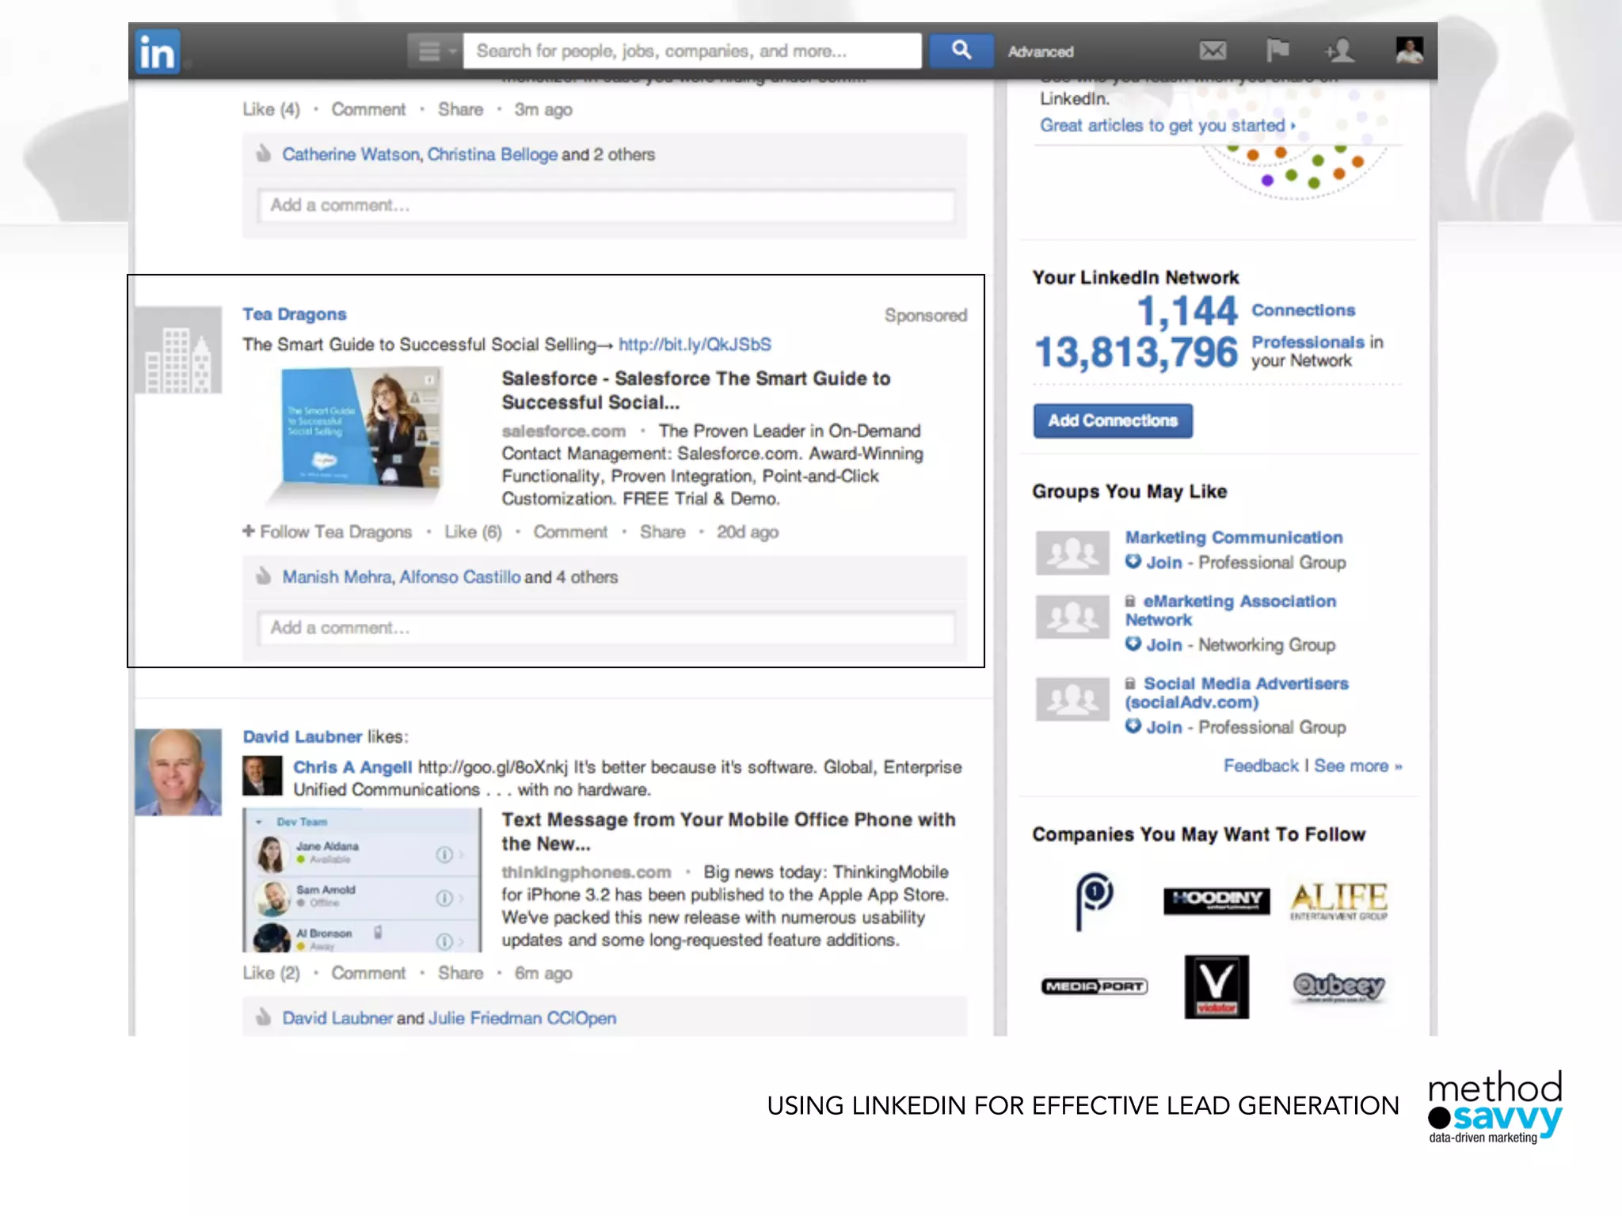Share the post from 3m ago

click(460, 110)
